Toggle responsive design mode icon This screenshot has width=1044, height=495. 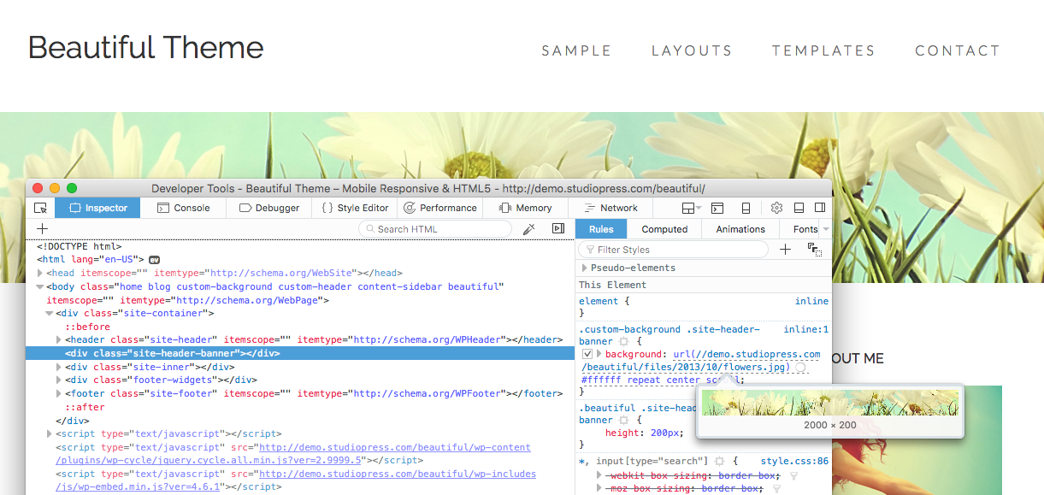[746, 208]
